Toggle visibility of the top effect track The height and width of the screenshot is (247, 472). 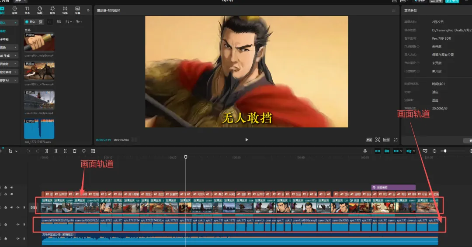click(12, 188)
